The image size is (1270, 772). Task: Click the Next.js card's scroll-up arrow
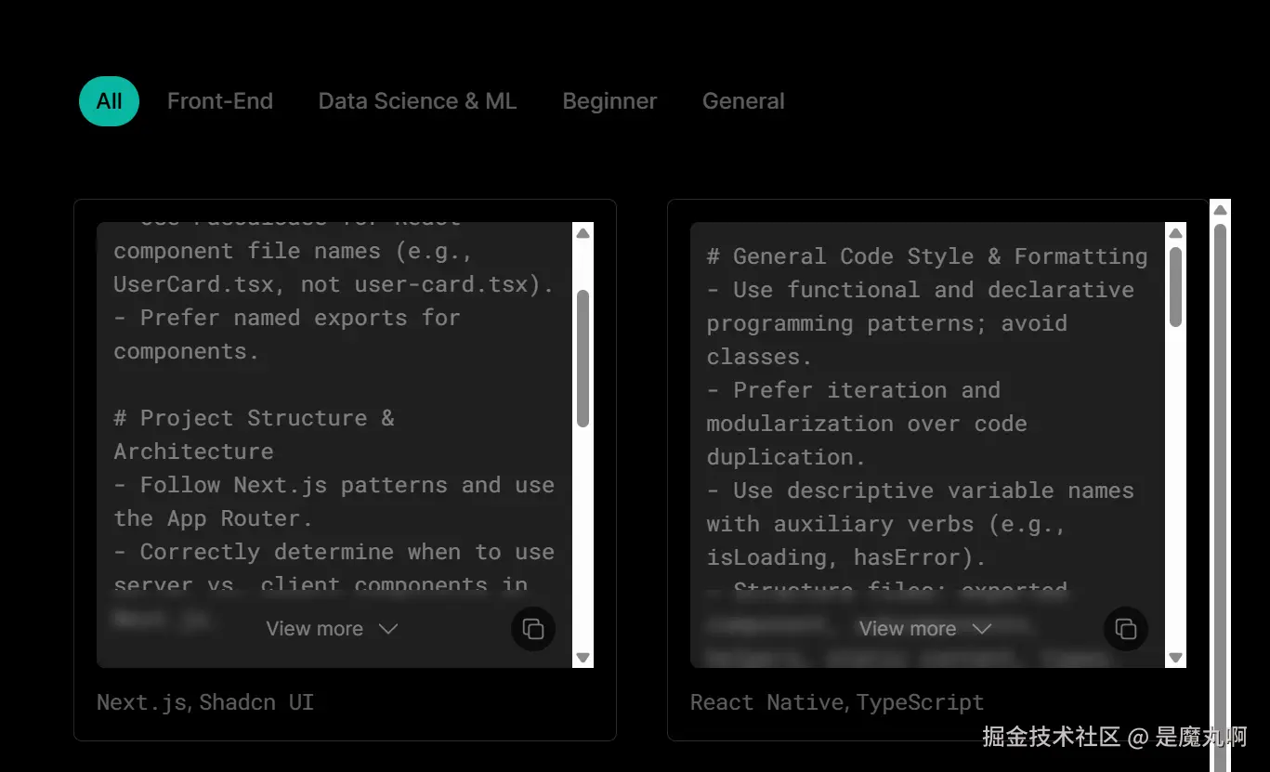(583, 234)
